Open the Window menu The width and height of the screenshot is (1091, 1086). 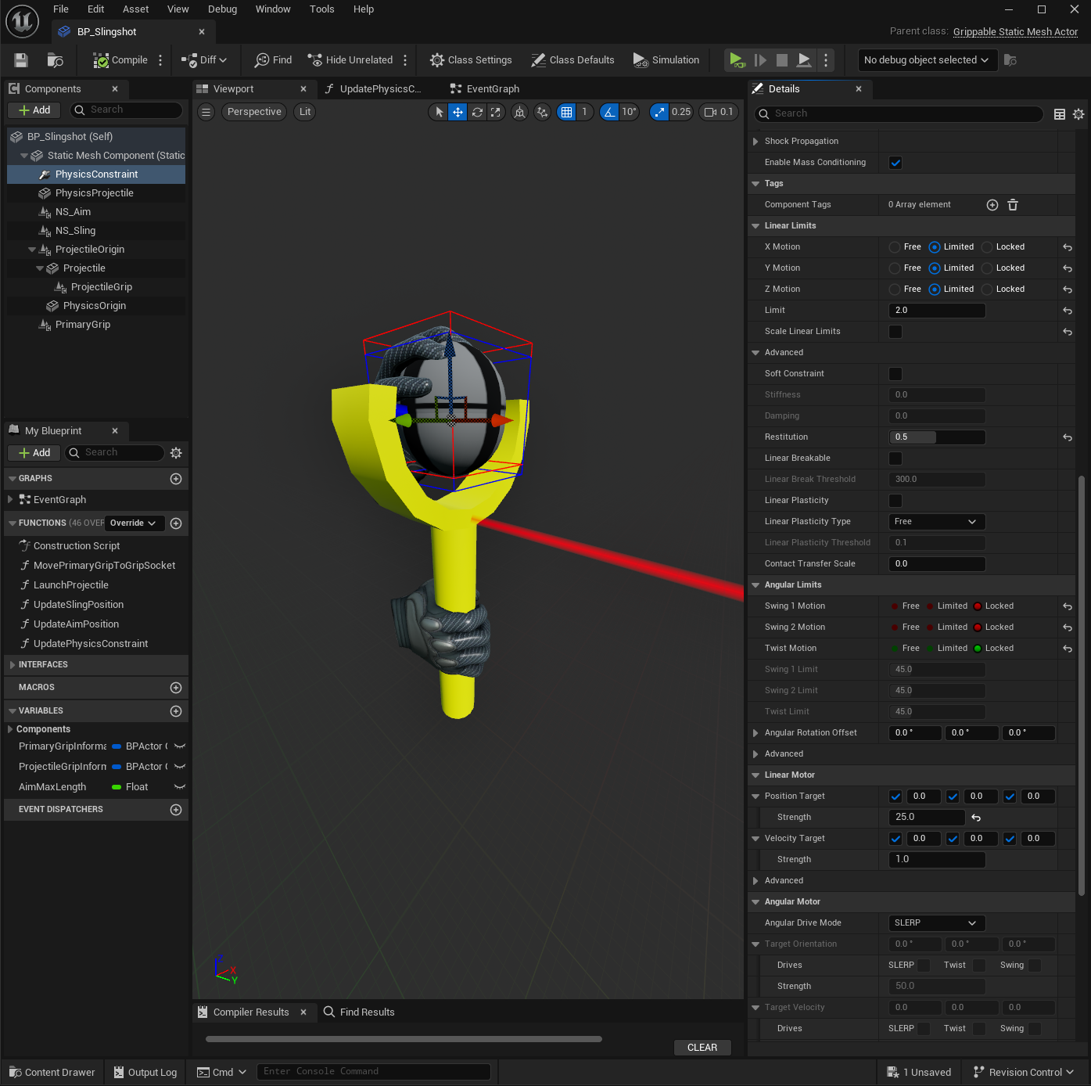[272, 9]
